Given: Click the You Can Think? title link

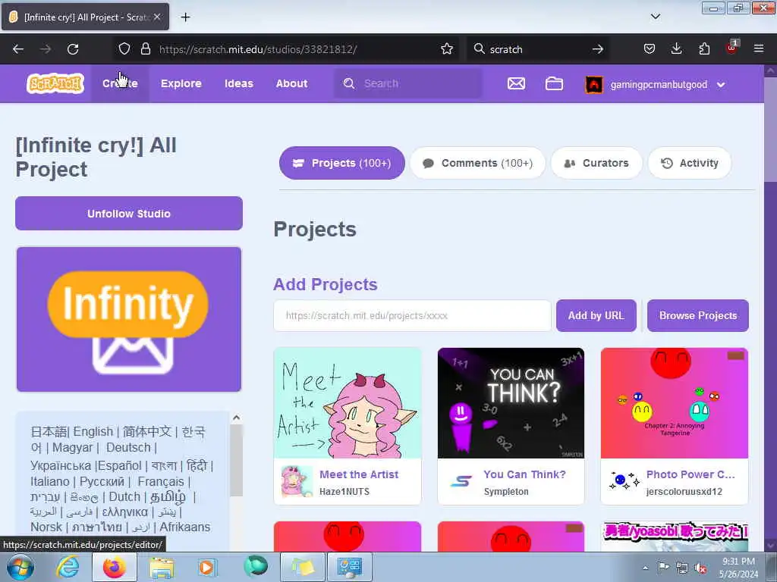Looking at the screenshot, I should [x=524, y=474].
